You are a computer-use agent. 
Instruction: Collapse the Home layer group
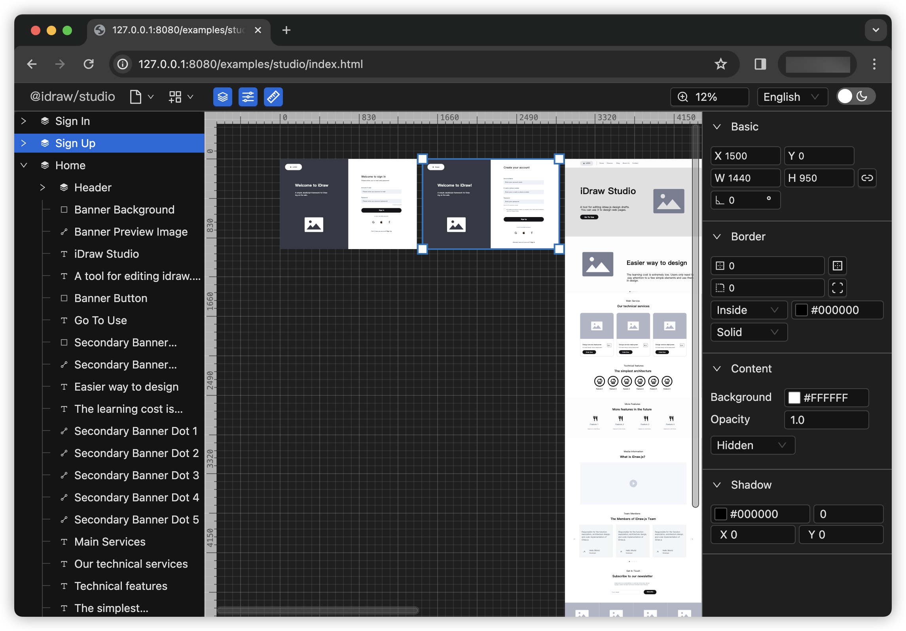[x=24, y=165]
